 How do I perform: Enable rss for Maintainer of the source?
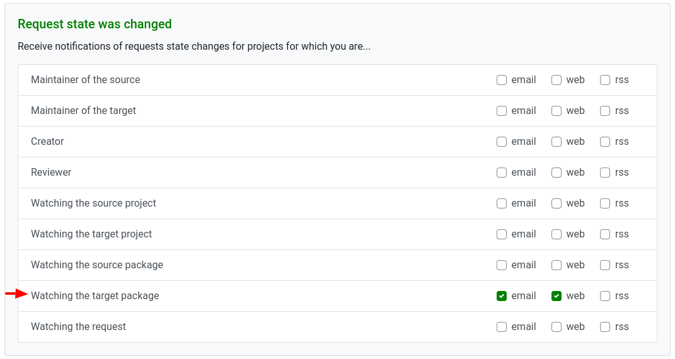605,80
